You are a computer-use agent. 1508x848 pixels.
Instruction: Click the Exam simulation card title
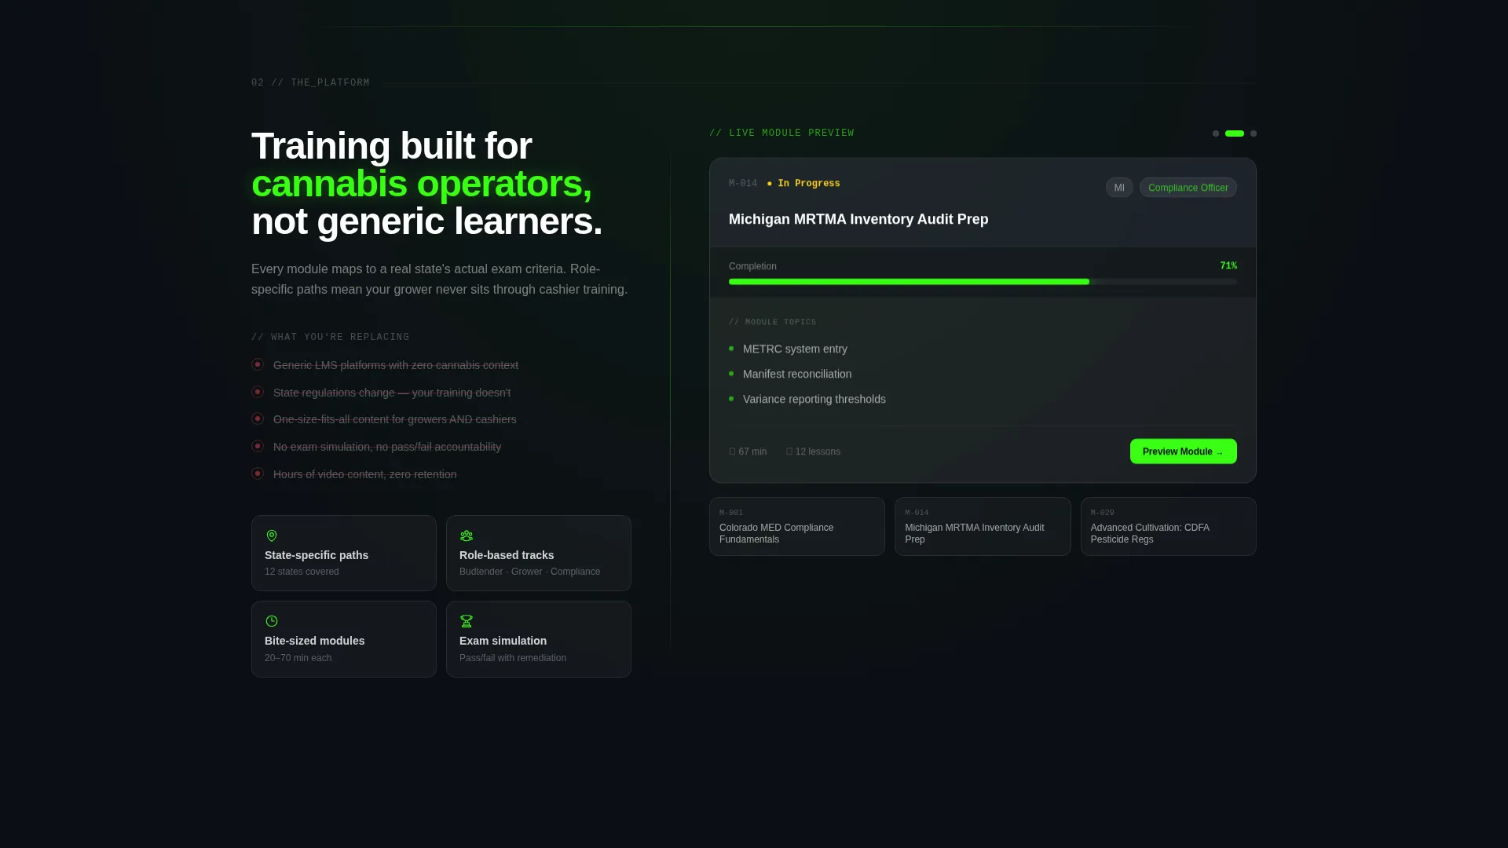point(503,641)
